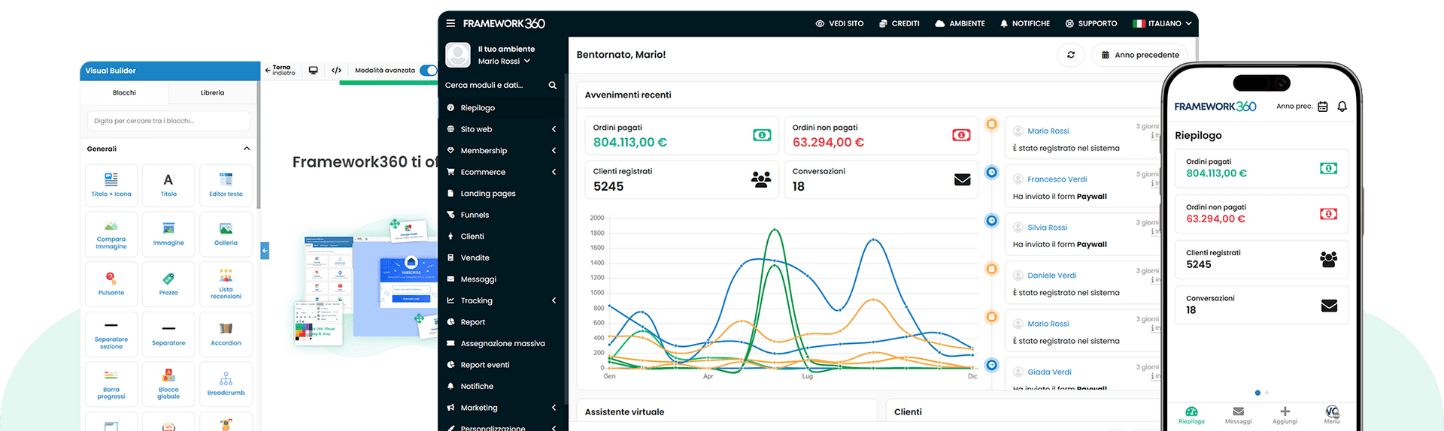Add the Galleria block from the library

pos(226,234)
